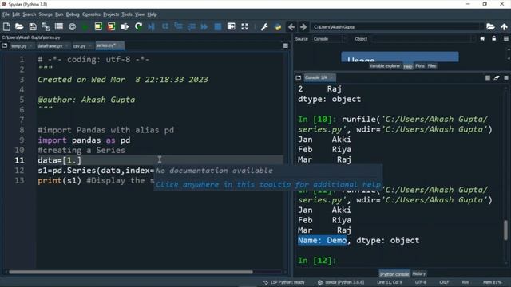Open the View menu
This screenshot has height=287, width=511.
pos(140,14)
